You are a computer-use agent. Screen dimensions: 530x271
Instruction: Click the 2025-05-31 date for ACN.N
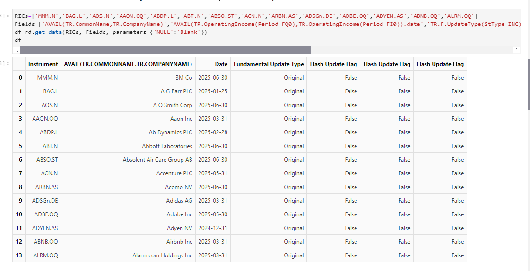213,173
